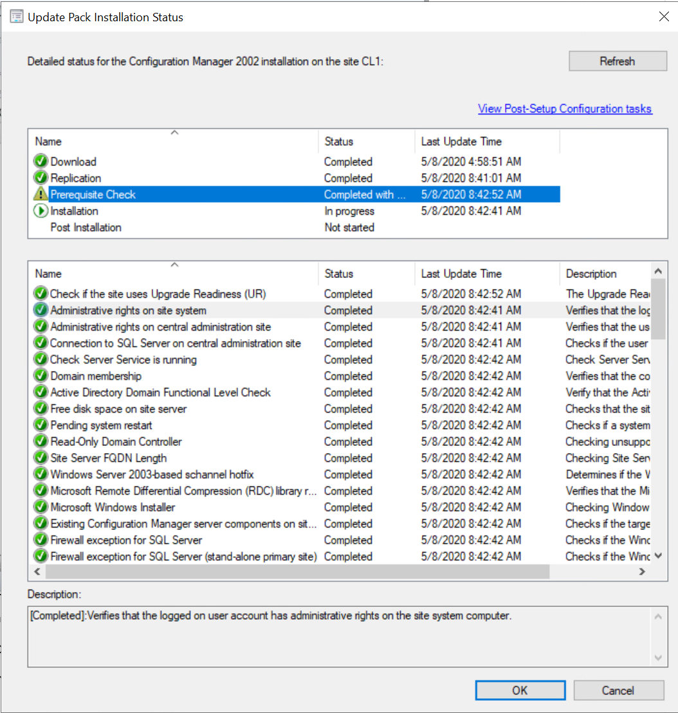Click check icon for Active Directory Domain Functional Level Check

pos(41,391)
